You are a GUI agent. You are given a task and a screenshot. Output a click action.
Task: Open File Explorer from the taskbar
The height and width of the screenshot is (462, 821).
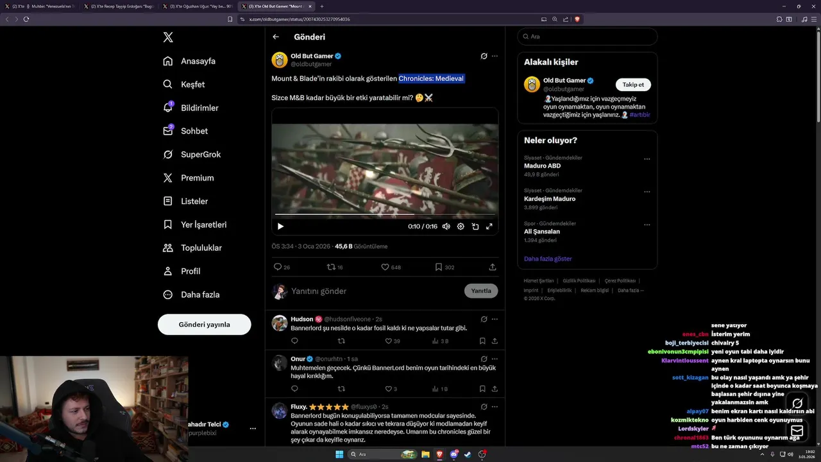(x=425, y=454)
